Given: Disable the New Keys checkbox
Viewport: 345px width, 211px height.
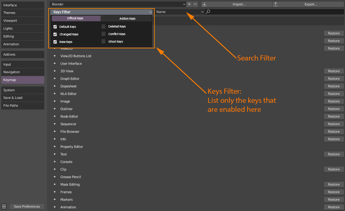Looking at the screenshot, I should pyautogui.click(x=55, y=42).
